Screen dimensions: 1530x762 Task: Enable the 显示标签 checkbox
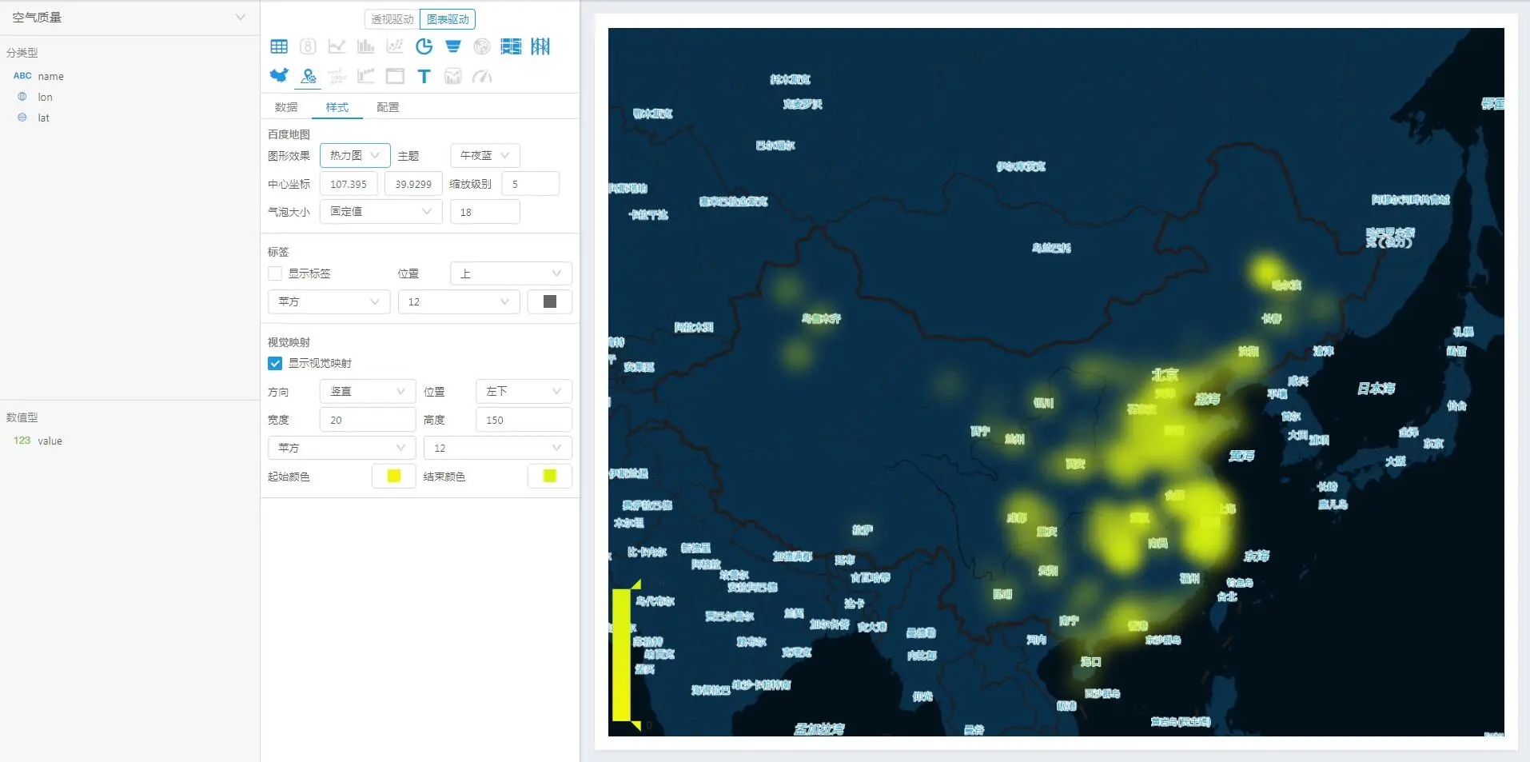[x=275, y=273]
